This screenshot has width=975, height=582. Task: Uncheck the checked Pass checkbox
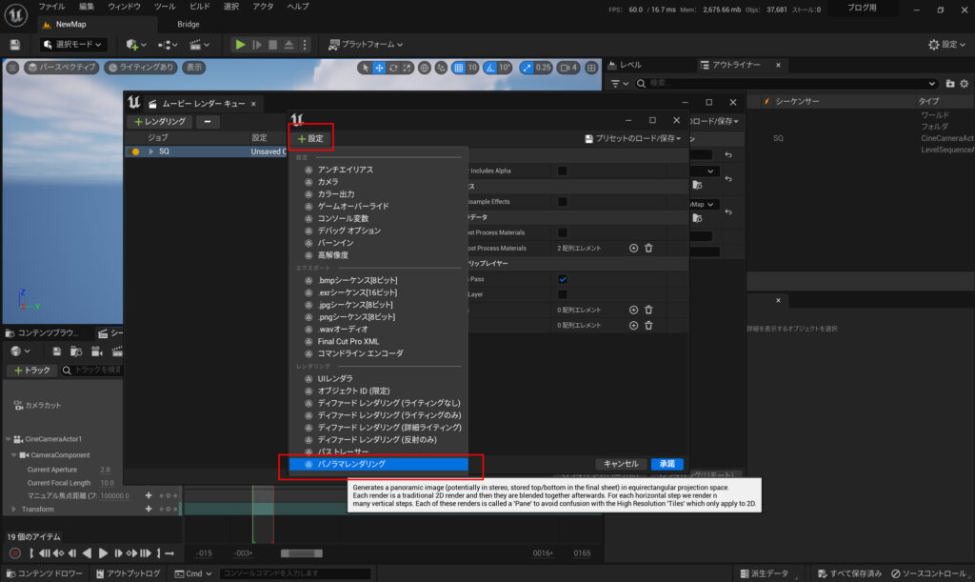pyautogui.click(x=563, y=279)
